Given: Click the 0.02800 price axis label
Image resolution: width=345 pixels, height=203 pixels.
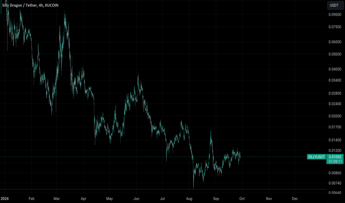Looking at the screenshot, I should 335,93.
